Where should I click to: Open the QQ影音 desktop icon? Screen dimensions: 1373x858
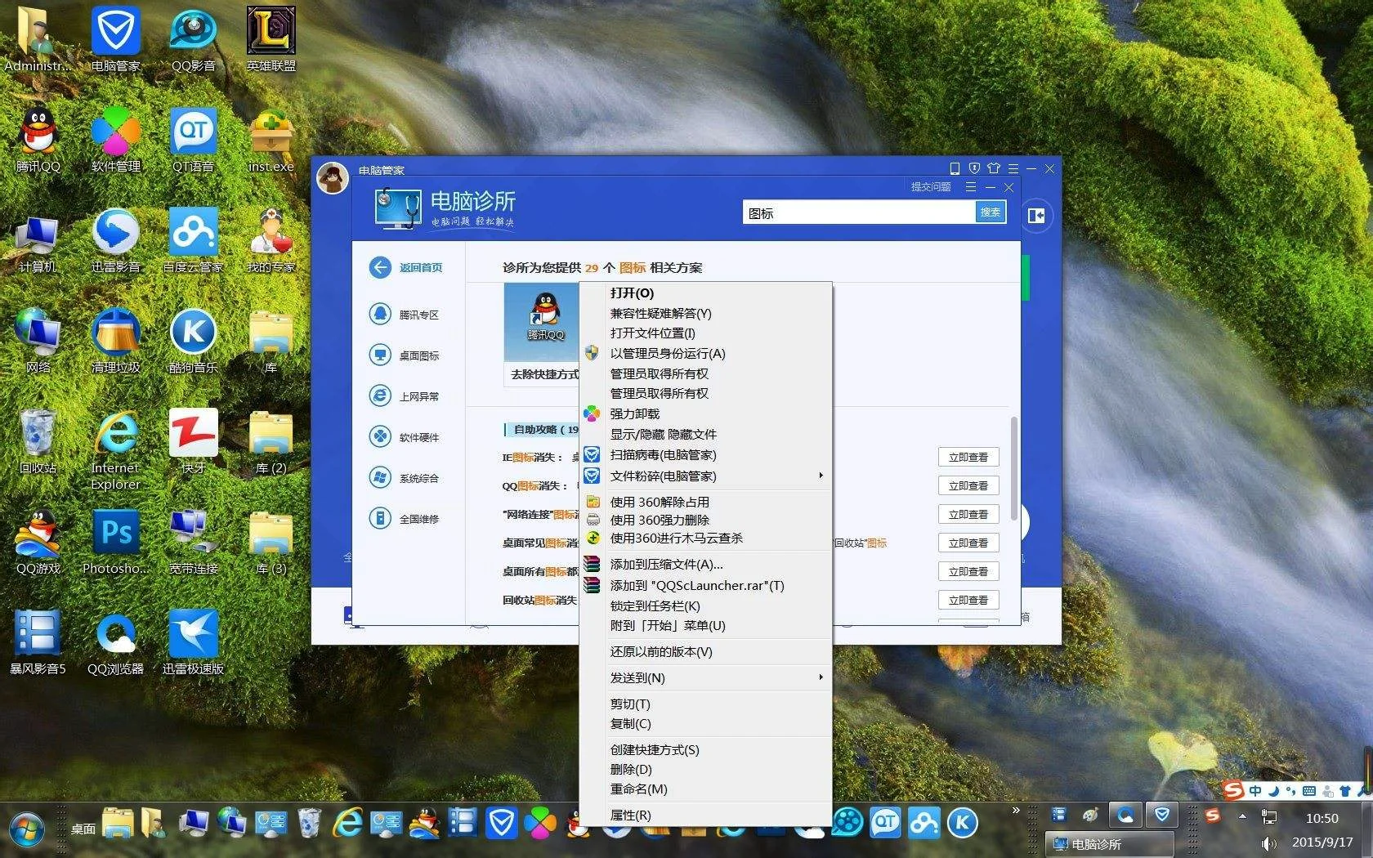pyautogui.click(x=193, y=38)
